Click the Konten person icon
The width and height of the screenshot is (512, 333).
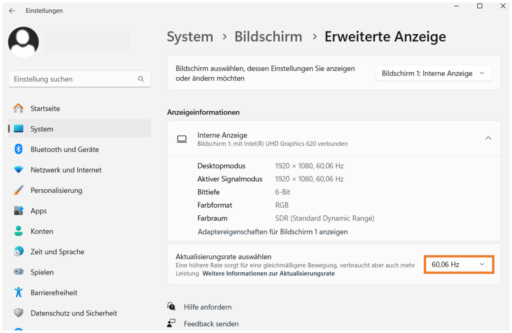18,231
